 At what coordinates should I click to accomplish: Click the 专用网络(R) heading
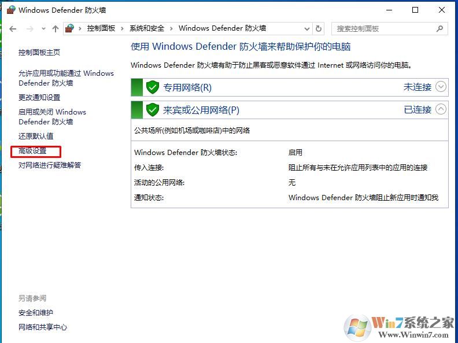coord(187,87)
